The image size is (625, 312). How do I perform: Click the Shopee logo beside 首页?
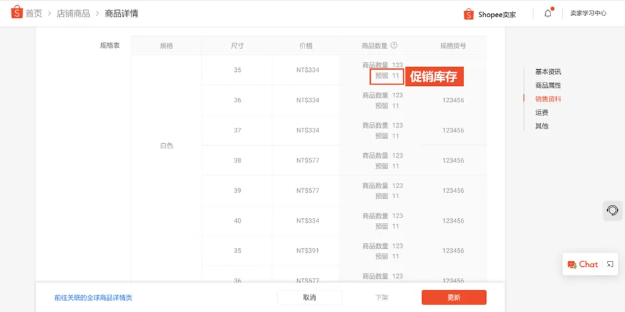[17, 13]
